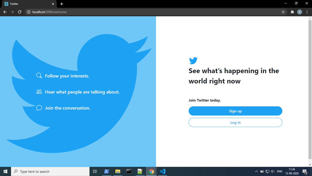Open the Chrome profile avatar S
312x176 pixels.
point(300,12)
